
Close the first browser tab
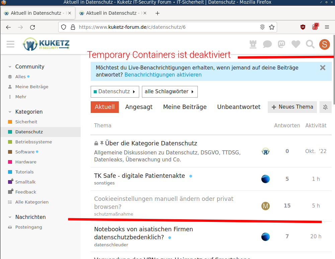tap(69, 13)
